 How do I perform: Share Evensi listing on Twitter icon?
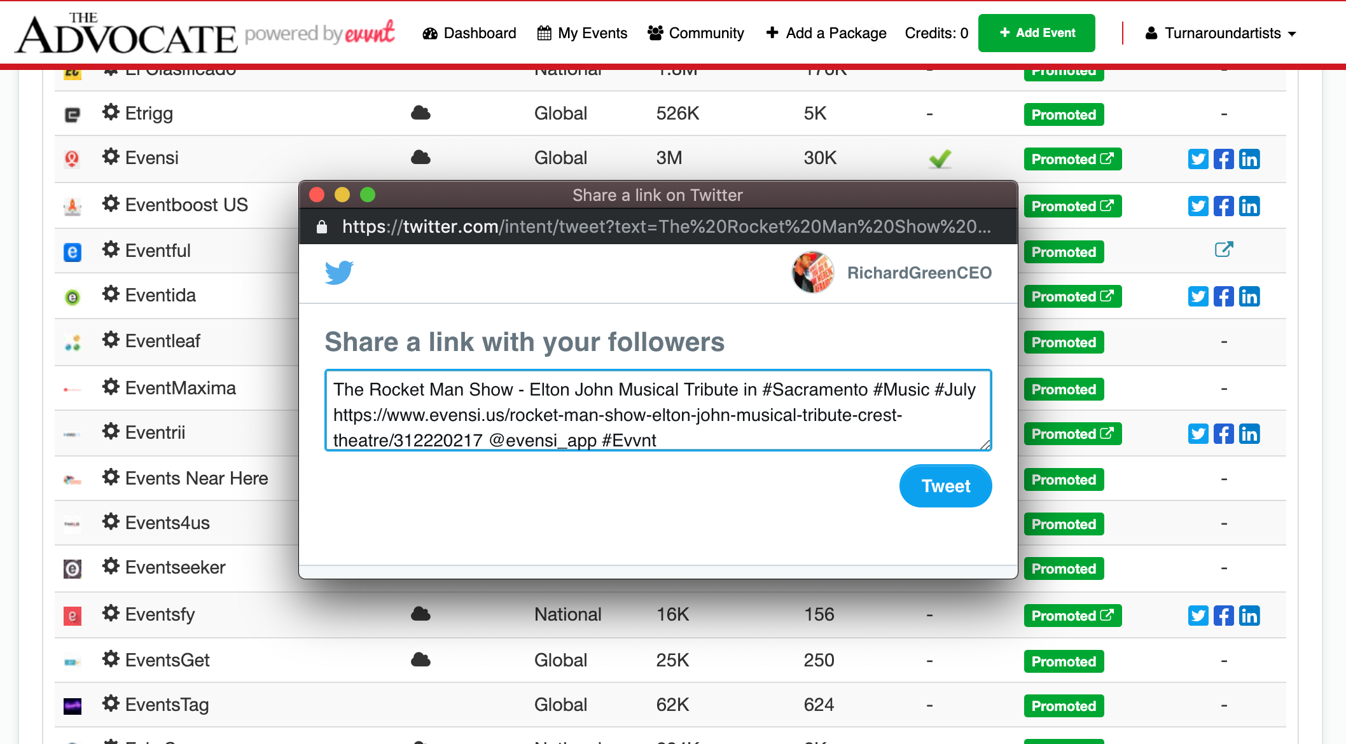[x=1198, y=159]
